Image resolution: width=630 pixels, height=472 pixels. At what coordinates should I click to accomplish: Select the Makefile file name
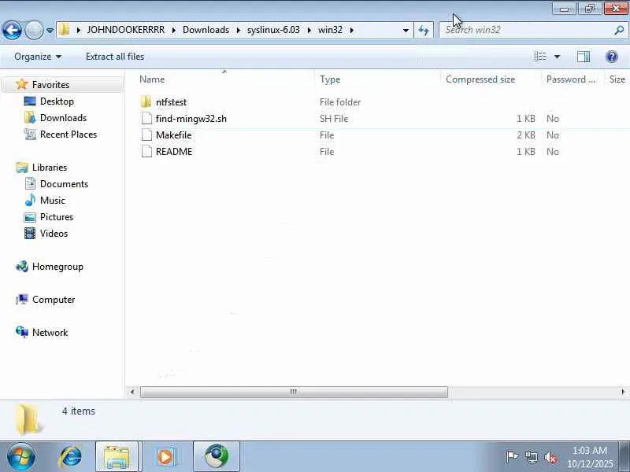[173, 135]
